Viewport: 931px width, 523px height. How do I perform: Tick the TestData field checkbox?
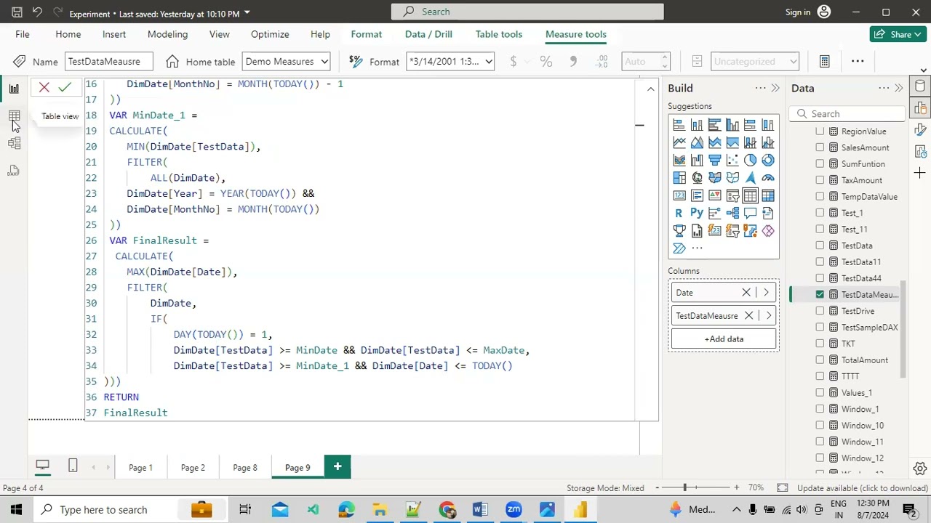tap(820, 246)
